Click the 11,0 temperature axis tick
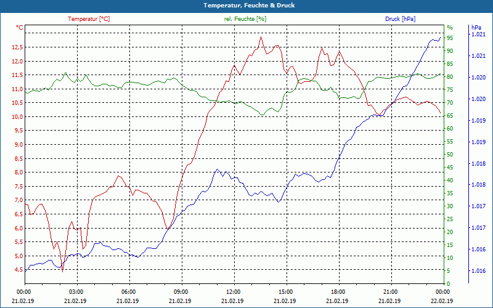 17,89
